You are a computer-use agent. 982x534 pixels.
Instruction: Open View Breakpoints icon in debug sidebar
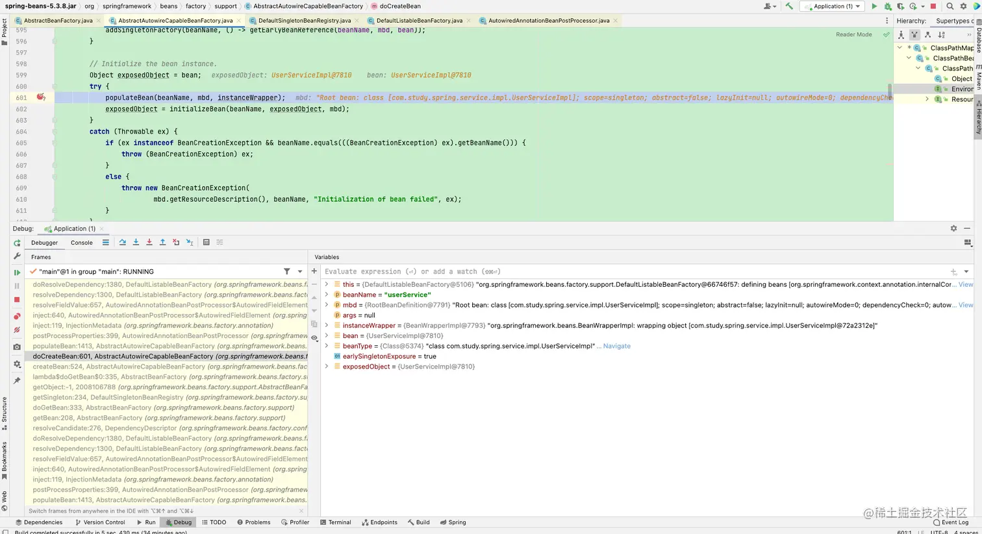tap(18, 316)
